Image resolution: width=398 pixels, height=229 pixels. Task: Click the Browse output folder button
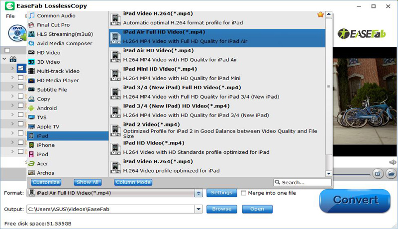[x=221, y=209]
